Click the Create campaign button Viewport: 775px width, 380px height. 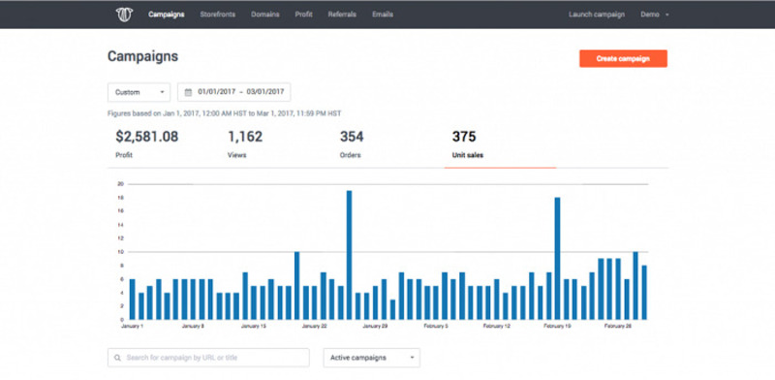pos(623,58)
